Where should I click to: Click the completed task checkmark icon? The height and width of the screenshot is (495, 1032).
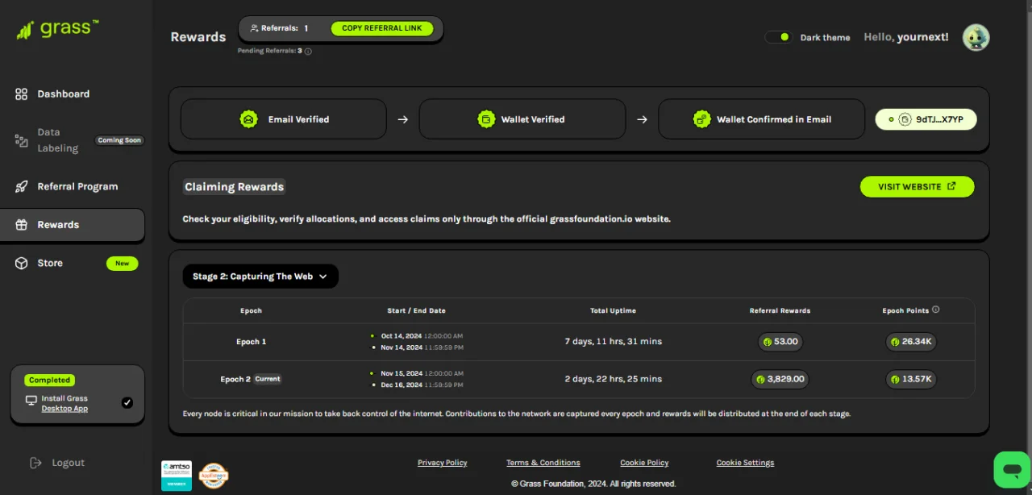click(127, 403)
